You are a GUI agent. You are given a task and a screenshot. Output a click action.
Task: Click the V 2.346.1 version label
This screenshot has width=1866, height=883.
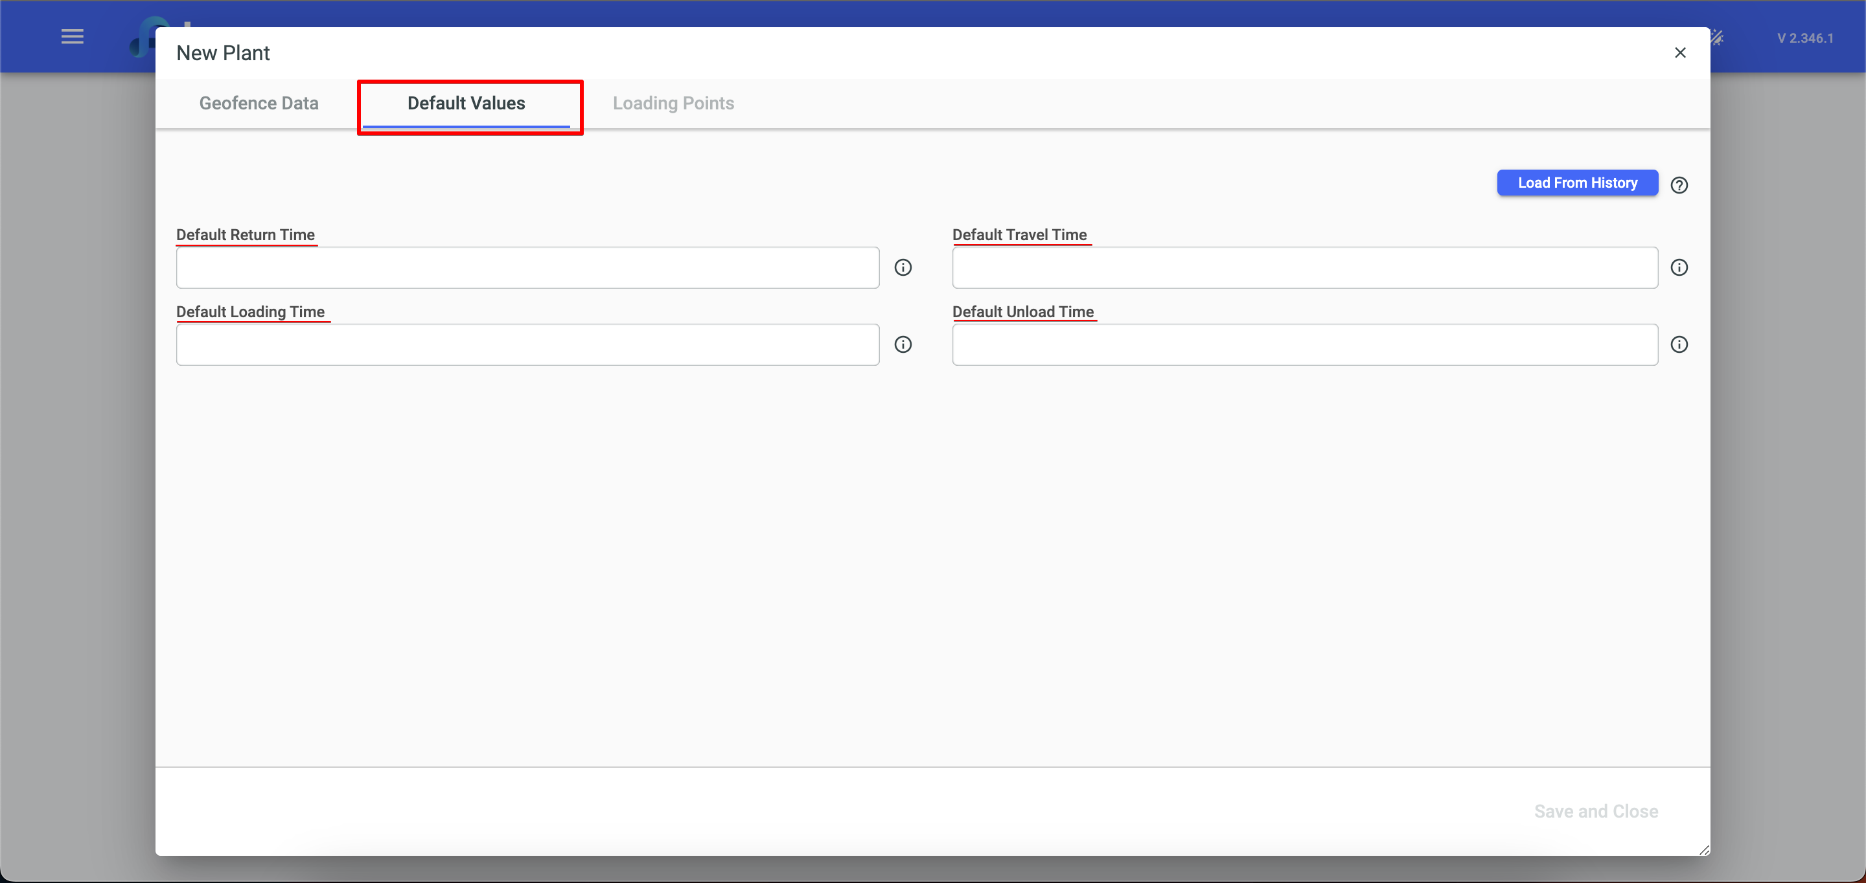coord(1804,38)
